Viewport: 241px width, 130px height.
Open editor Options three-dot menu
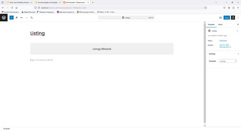click(x=238, y=18)
